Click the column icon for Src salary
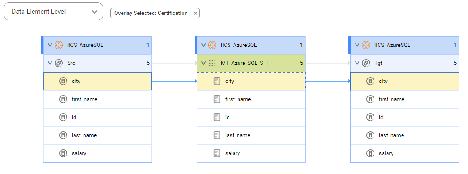This screenshot has height=174, width=468. coord(63,153)
